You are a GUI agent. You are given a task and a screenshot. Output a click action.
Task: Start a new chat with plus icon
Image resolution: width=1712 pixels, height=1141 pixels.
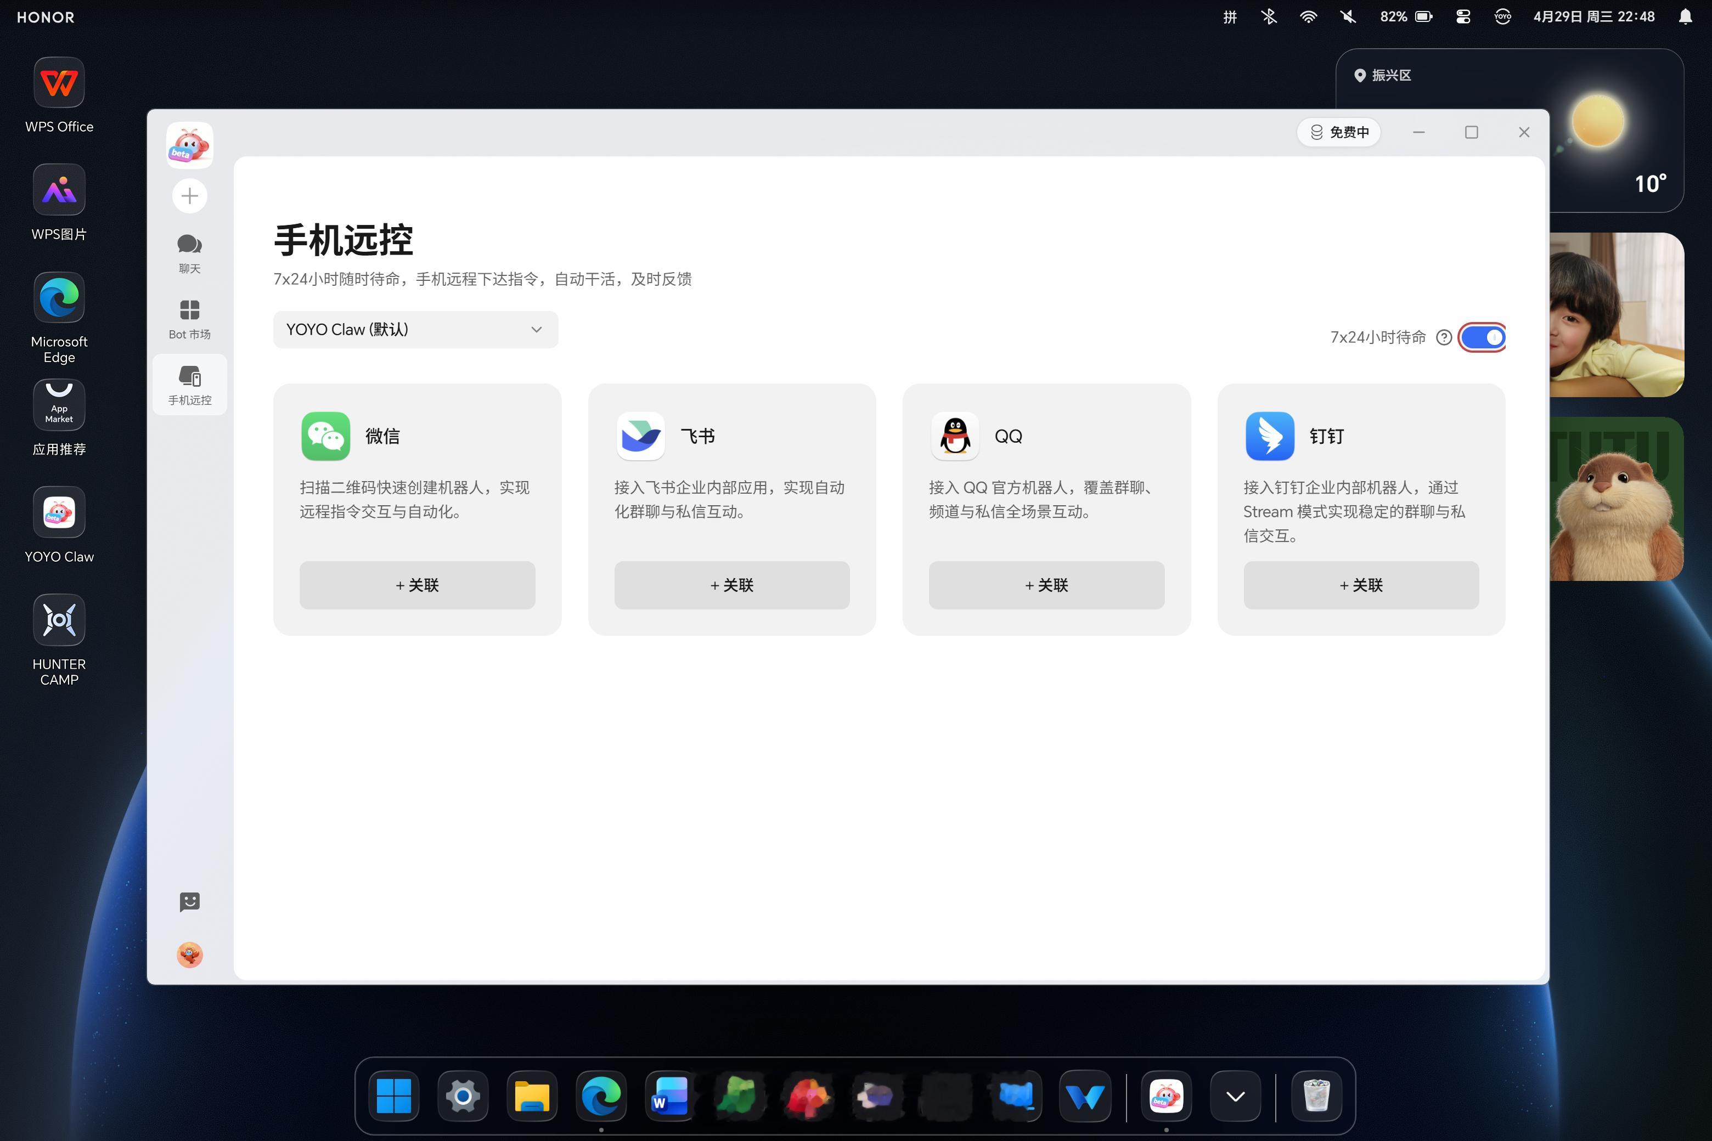click(x=189, y=196)
